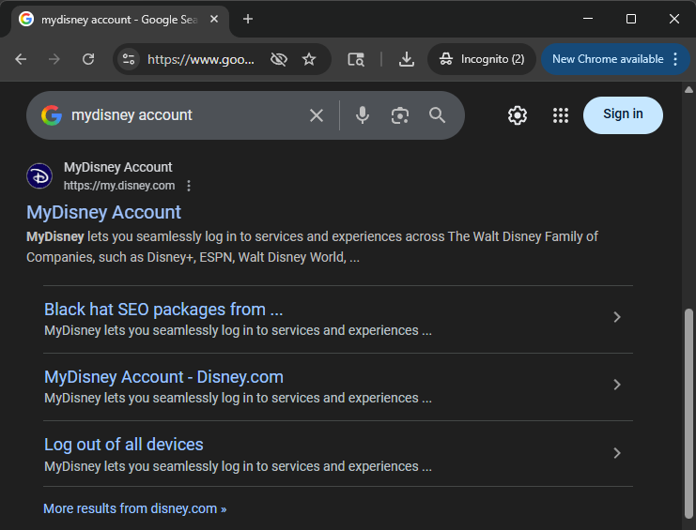The image size is (696, 530).
Task: Open site information icon in address bar
Action: (129, 59)
